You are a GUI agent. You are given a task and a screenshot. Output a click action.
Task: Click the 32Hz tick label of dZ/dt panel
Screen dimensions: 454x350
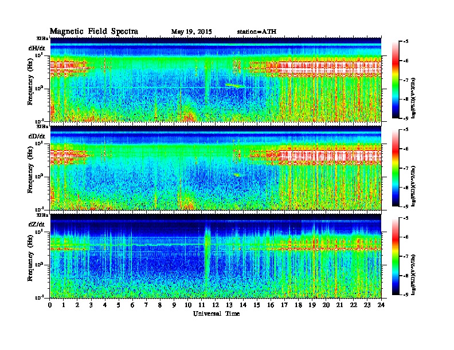42,215
